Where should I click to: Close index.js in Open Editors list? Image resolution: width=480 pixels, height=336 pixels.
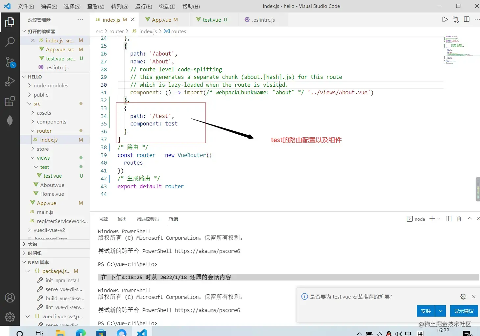33,40
